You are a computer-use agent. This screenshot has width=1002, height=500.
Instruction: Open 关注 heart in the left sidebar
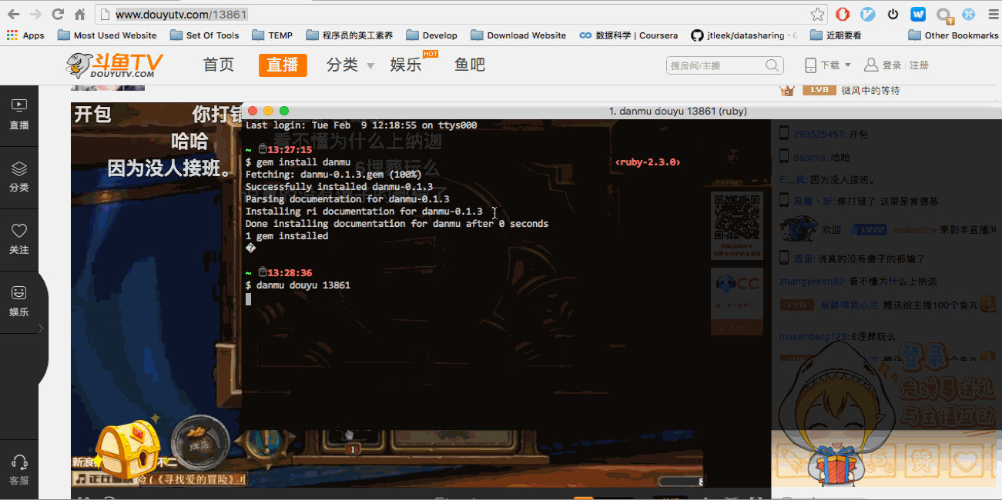click(19, 239)
